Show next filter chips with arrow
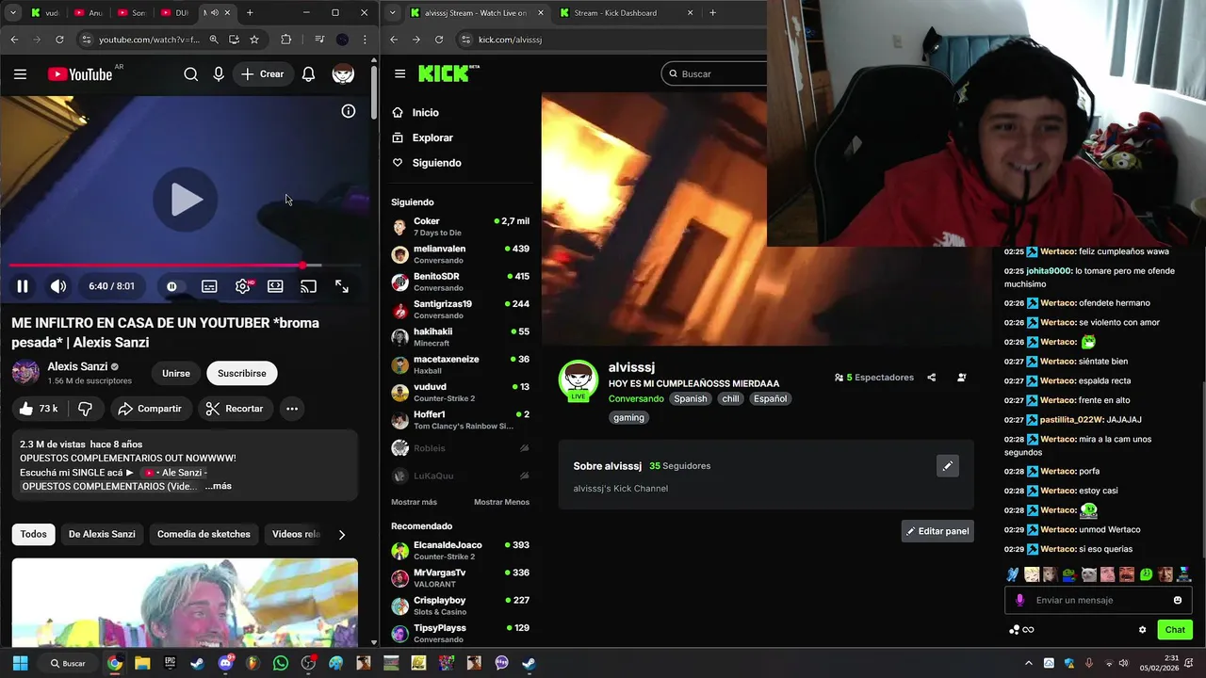Viewport: 1206px width, 678px height. [x=341, y=534]
